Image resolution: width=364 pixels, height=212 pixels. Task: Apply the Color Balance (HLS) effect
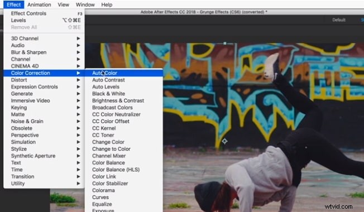point(124,170)
